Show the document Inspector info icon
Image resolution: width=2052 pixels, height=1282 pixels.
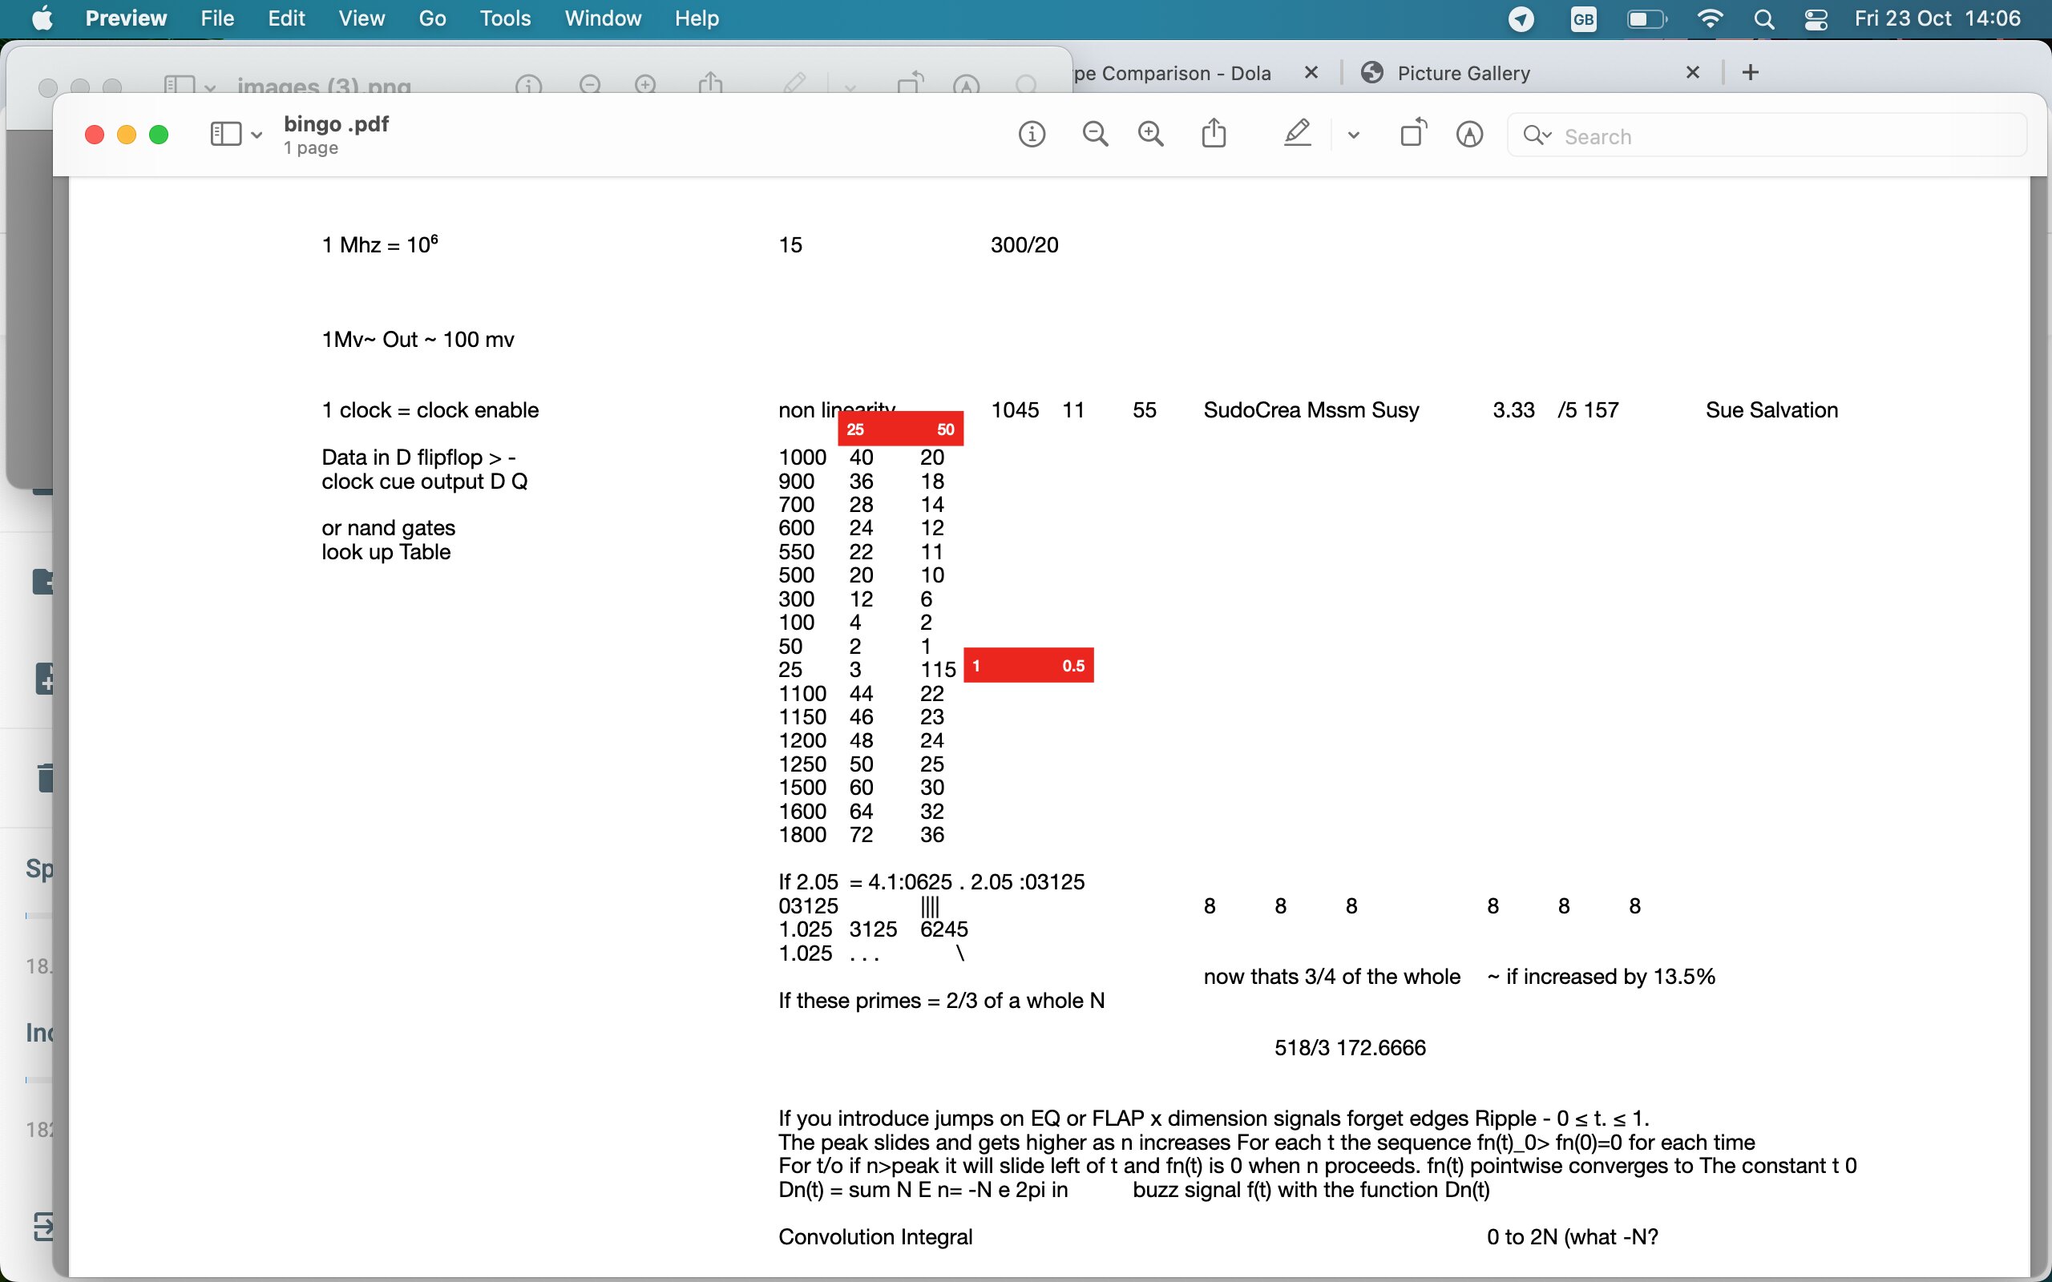pyautogui.click(x=1032, y=134)
